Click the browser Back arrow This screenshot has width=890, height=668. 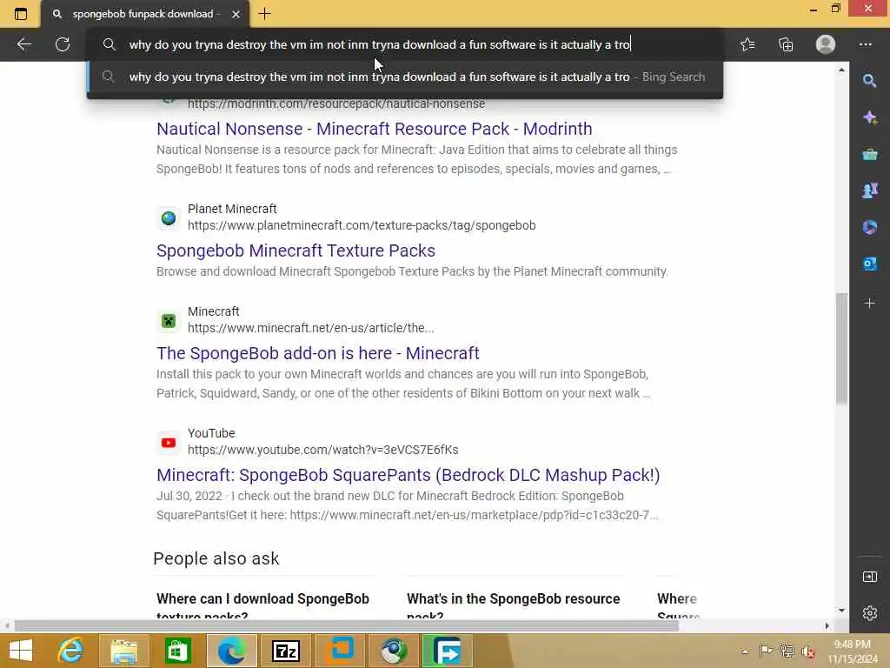(x=23, y=44)
